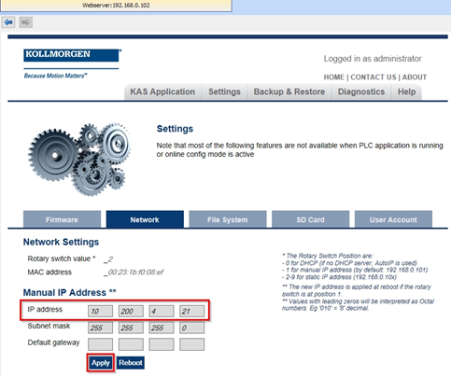This screenshot has width=451, height=377.
Task: Switch to the File System tab
Action: click(228, 219)
